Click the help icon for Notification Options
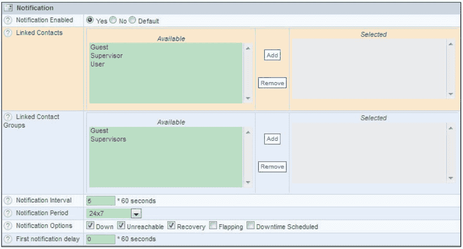The height and width of the screenshot is (249, 463). [x=7, y=226]
